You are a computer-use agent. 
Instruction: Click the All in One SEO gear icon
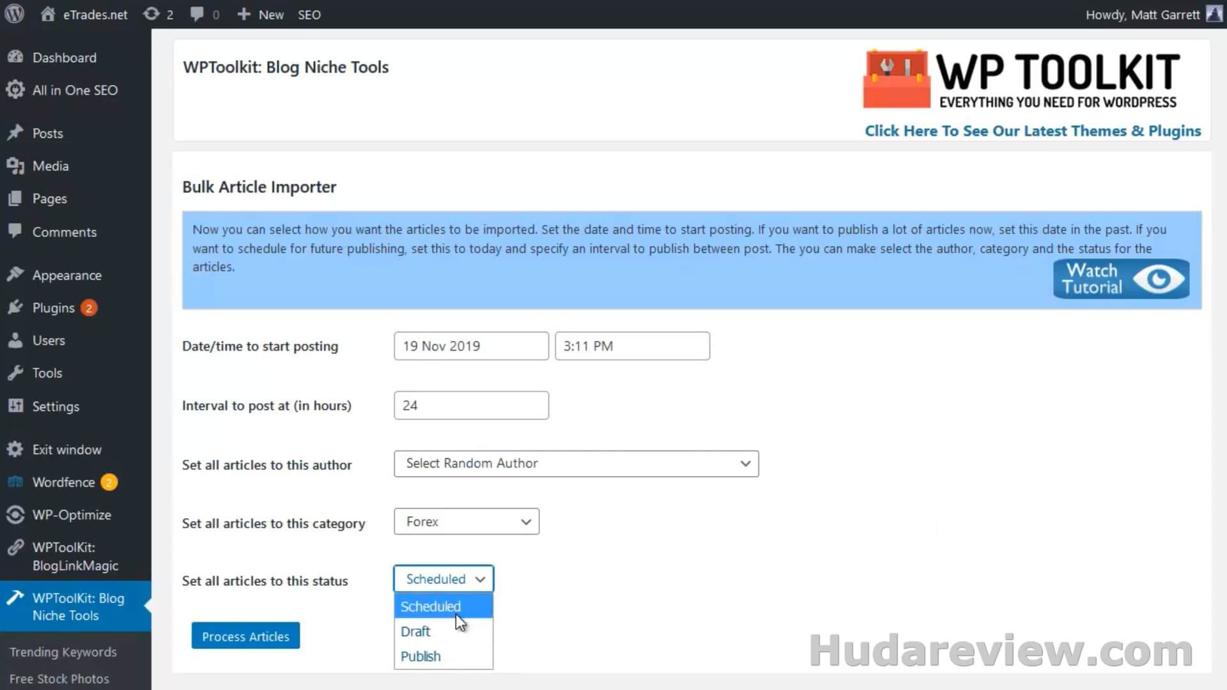pos(15,89)
